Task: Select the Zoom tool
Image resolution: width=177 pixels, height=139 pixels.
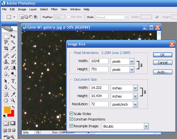Action: (13, 100)
